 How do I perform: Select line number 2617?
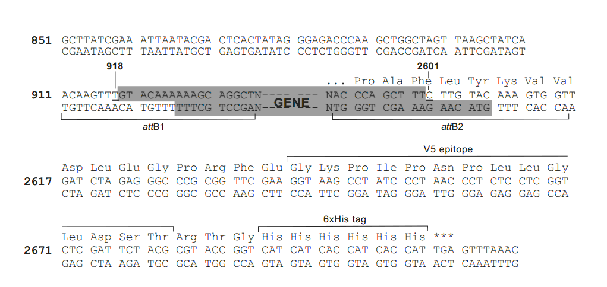coord(38,181)
